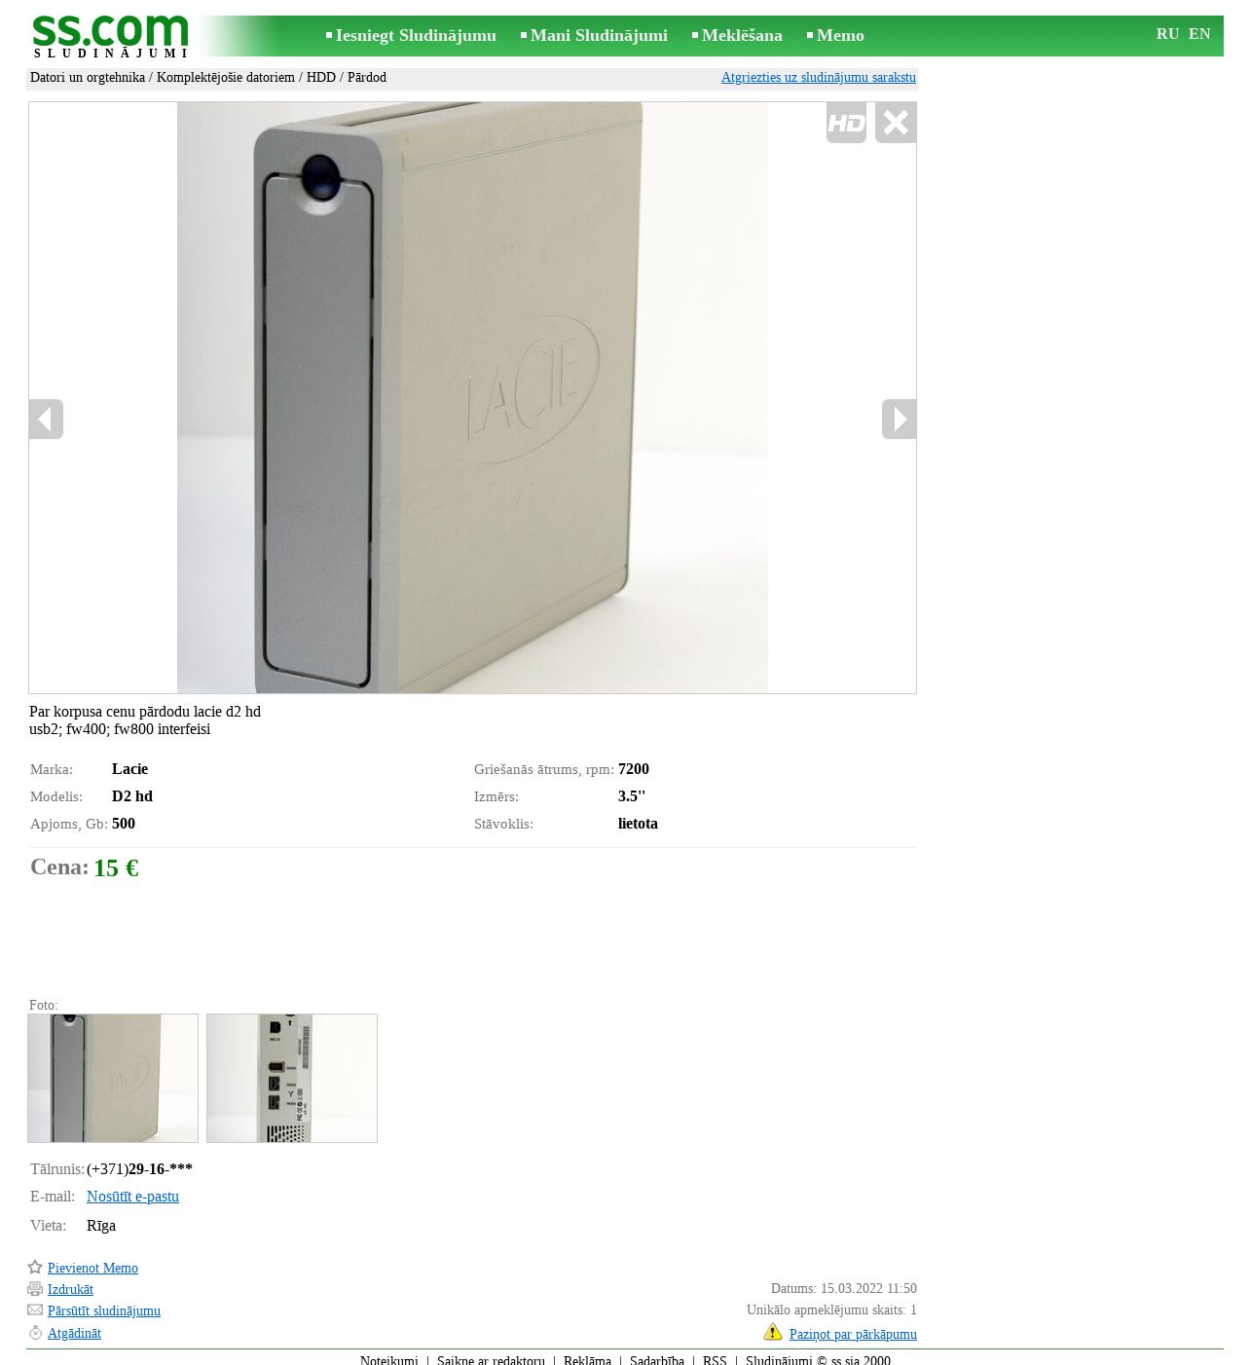Open Iesniegt Sludinājumu menu item
The width and height of the screenshot is (1250, 1365).
pos(416,35)
